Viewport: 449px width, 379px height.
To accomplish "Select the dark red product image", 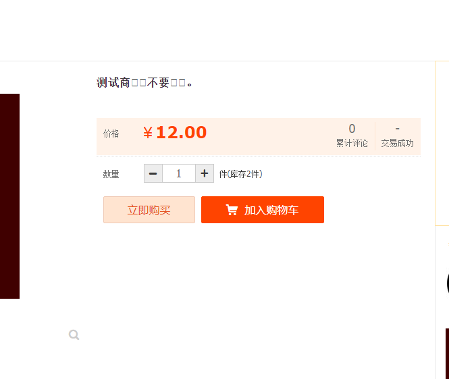I will pyautogui.click(x=9, y=196).
